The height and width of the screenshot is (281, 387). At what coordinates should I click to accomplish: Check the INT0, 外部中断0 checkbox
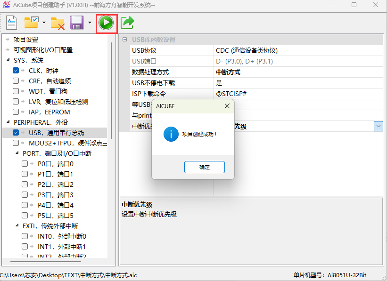coord(25,236)
